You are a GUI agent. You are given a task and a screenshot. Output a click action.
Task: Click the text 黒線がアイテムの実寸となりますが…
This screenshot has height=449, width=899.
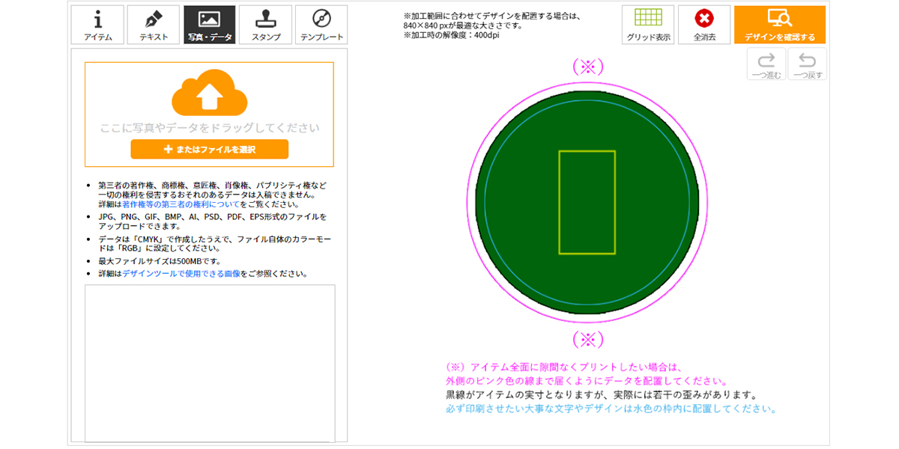[601, 394]
